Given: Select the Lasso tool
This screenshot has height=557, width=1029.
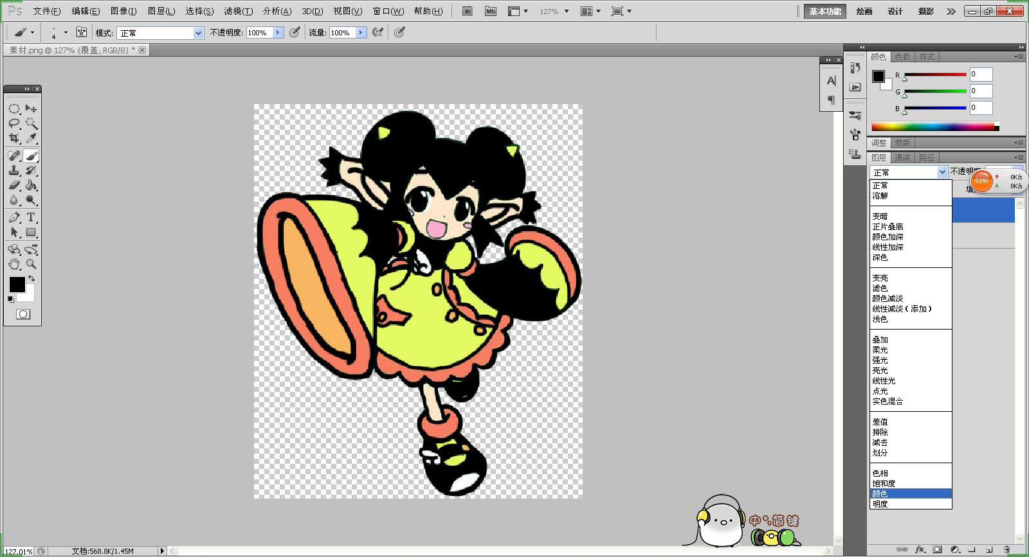Looking at the screenshot, I should click(x=14, y=123).
